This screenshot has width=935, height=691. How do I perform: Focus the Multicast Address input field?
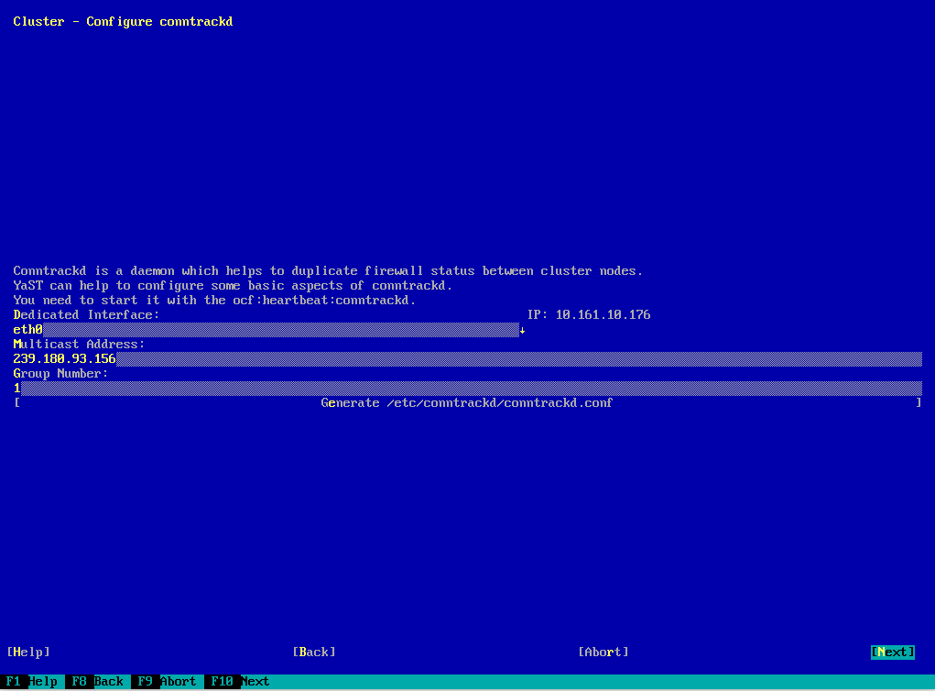pos(467,359)
